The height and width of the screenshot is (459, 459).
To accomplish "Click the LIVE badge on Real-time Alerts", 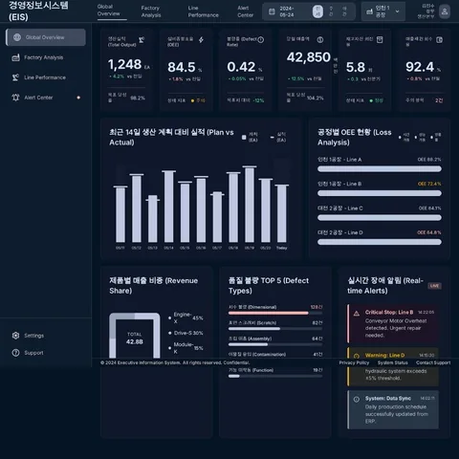I will [434, 286].
